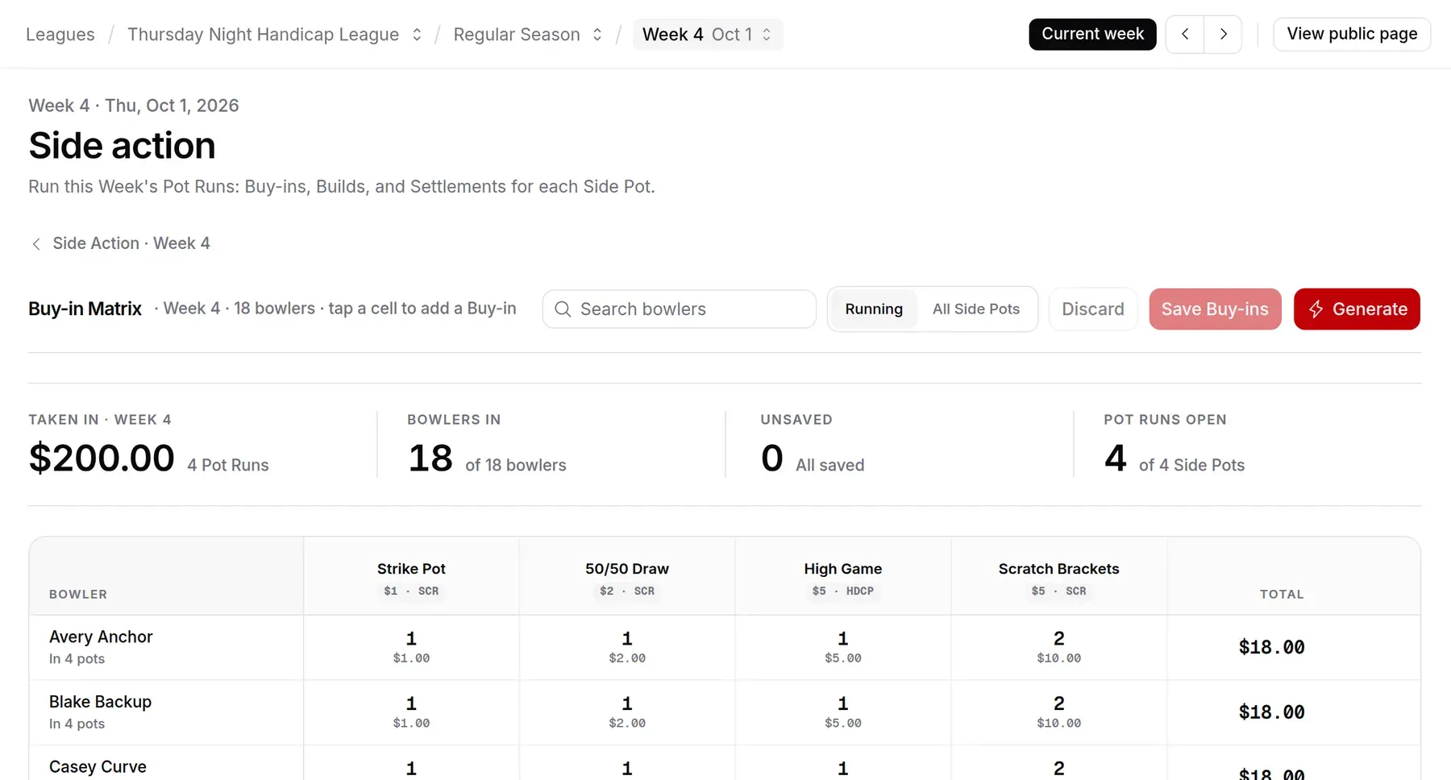Click the Strike Pot column header
Image resolution: width=1451 pixels, height=780 pixels.
[411, 578]
